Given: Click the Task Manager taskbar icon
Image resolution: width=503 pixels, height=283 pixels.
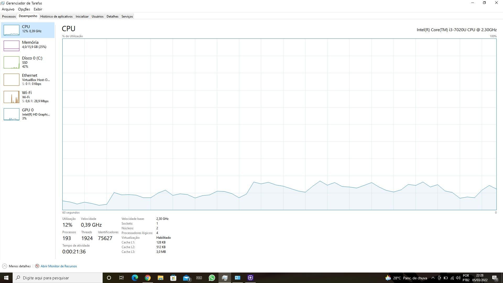Looking at the screenshot, I should (x=225, y=278).
